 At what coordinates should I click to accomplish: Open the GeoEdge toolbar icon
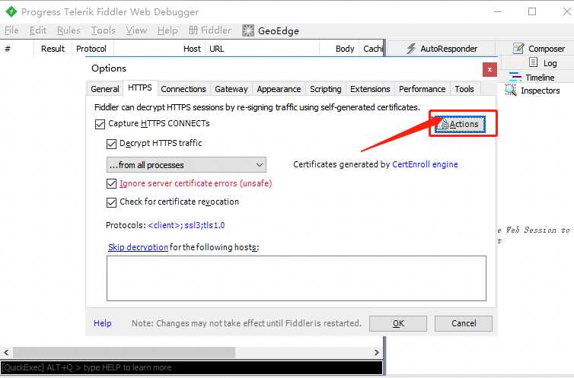(248, 30)
